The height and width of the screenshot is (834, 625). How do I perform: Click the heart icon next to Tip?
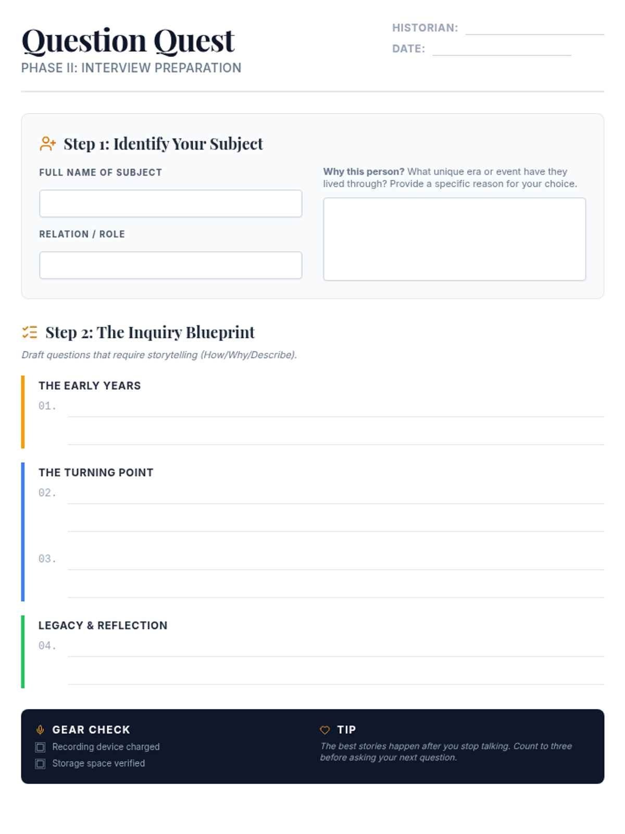[x=325, y=730]
